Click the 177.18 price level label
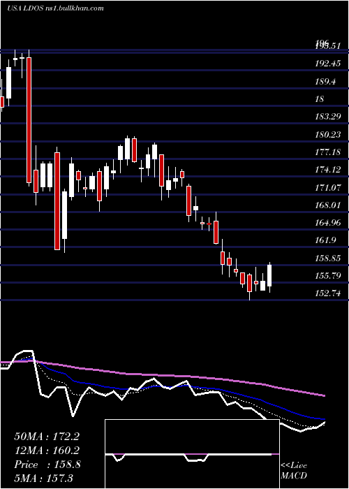The width and height of the screenshot is (349, 489). point(328,152)
